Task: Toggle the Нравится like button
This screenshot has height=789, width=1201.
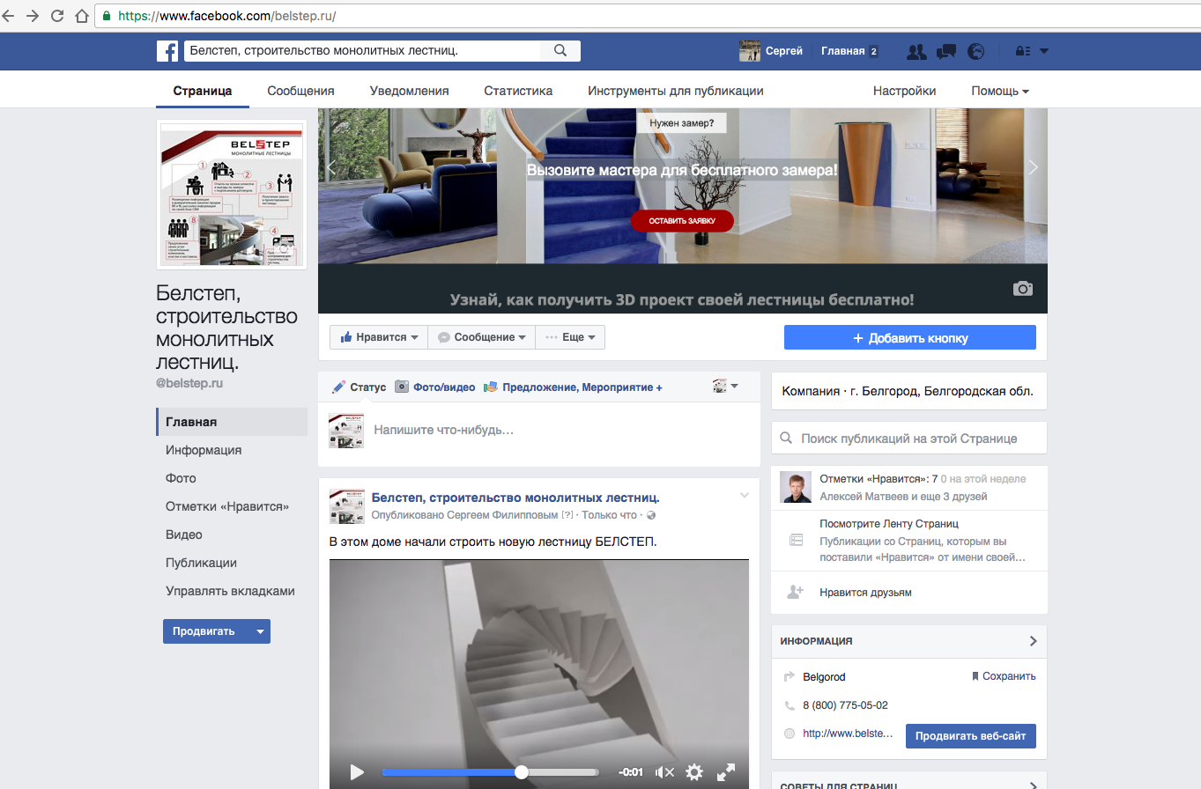Action: pyautogui.click(x=378, y=337)
